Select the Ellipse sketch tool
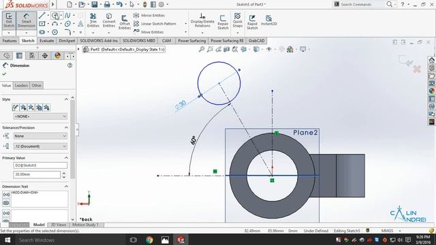This screenshot has width=436, height=245. tap(67, 24)
